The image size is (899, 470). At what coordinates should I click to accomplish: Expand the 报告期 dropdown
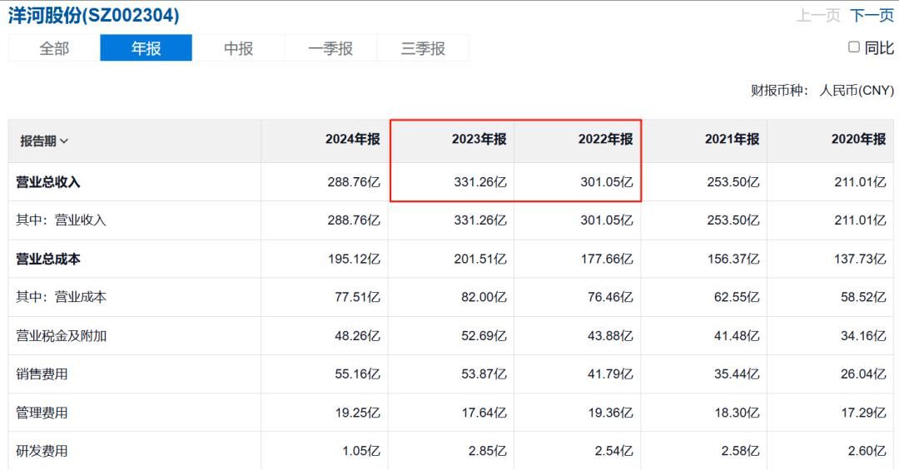44,141
